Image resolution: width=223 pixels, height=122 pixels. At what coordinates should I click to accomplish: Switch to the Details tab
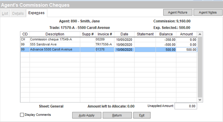coord(18,13)
